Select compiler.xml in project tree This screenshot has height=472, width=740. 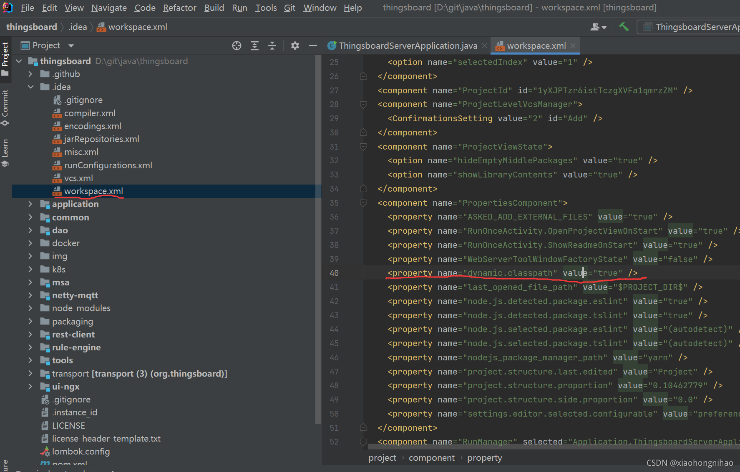pyautogui.click(x=90, y=113)
